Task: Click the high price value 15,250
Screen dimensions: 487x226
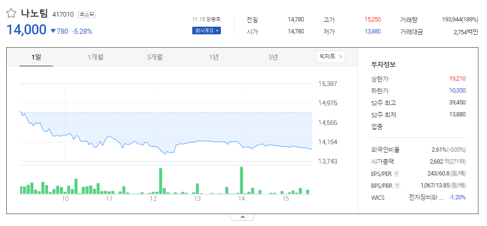Action: pyautogui.click(x=373, y=20)
